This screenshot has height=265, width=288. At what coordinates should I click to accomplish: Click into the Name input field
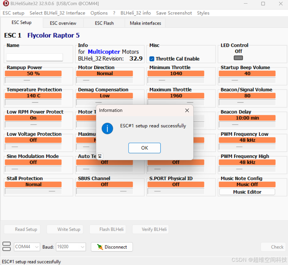point(34,57)
